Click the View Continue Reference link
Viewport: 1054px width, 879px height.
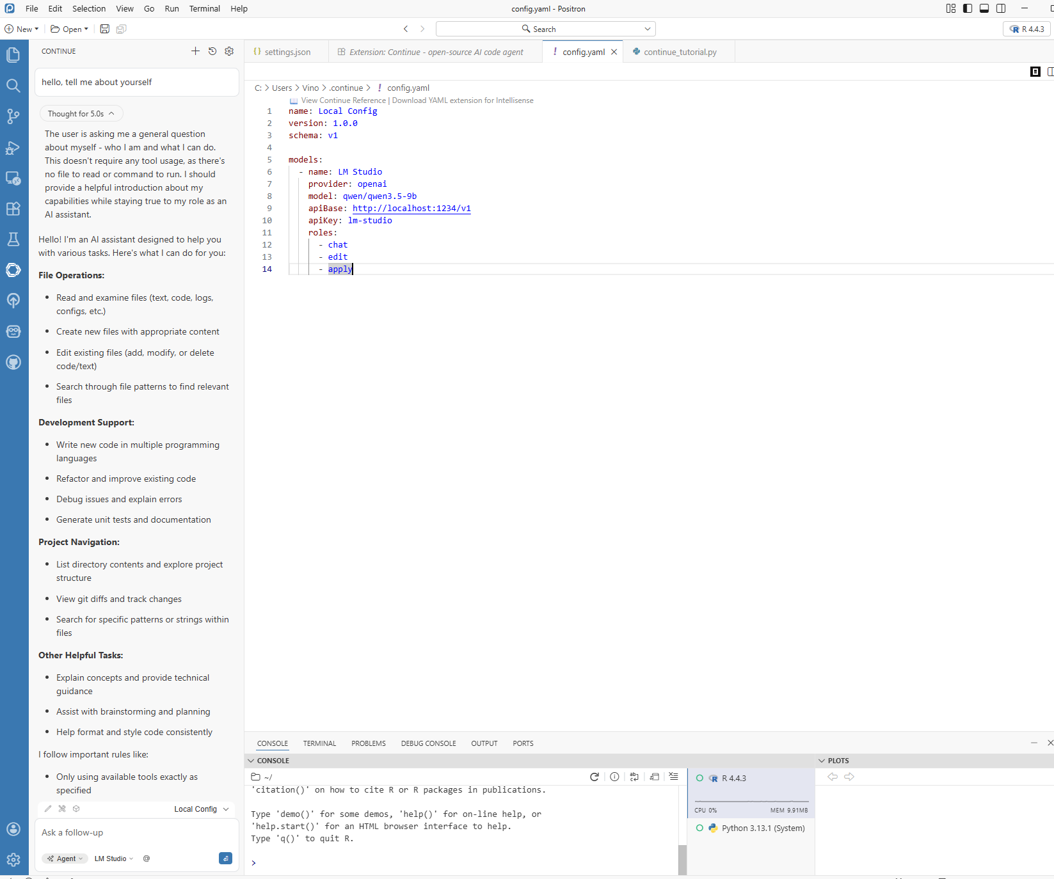click(x=343, y=100)
